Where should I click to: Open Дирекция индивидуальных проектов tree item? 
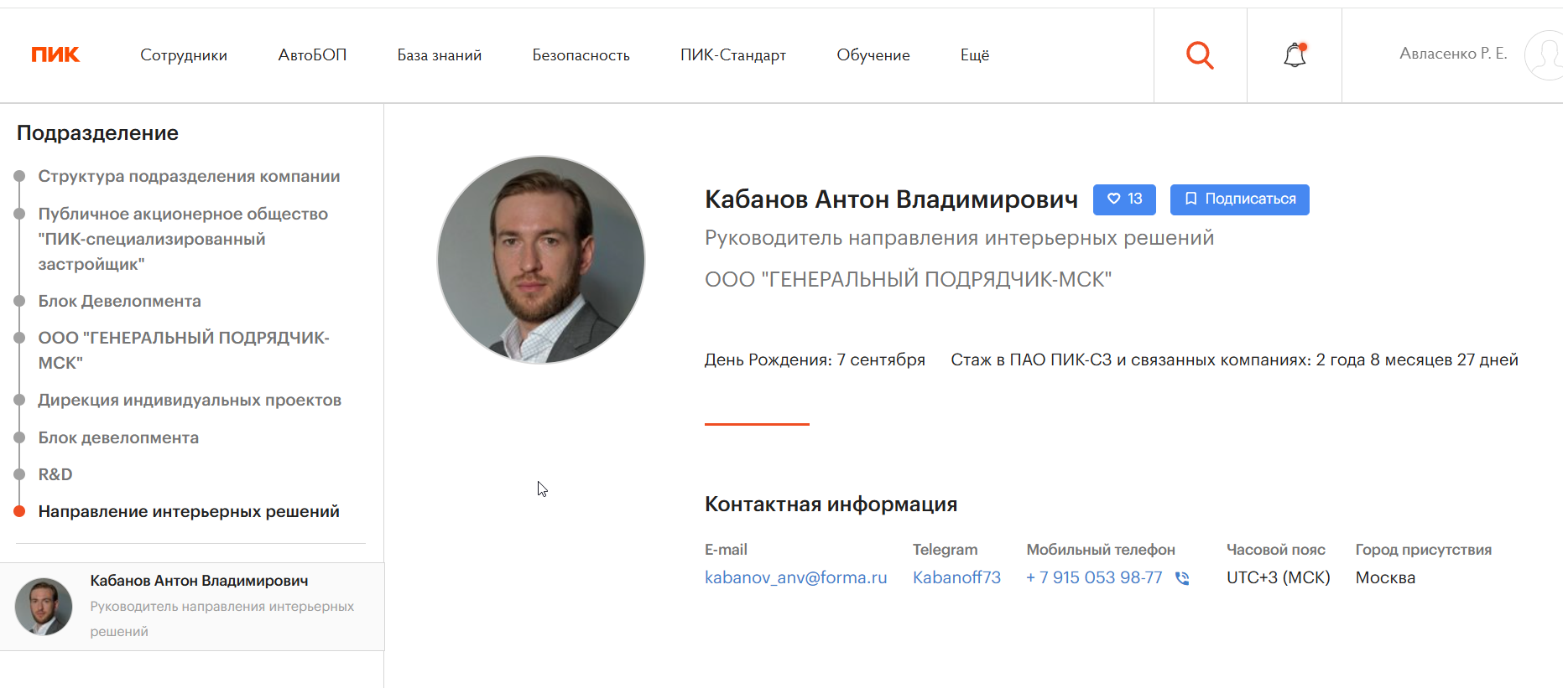pyautogui.click(x=190, y=400)
